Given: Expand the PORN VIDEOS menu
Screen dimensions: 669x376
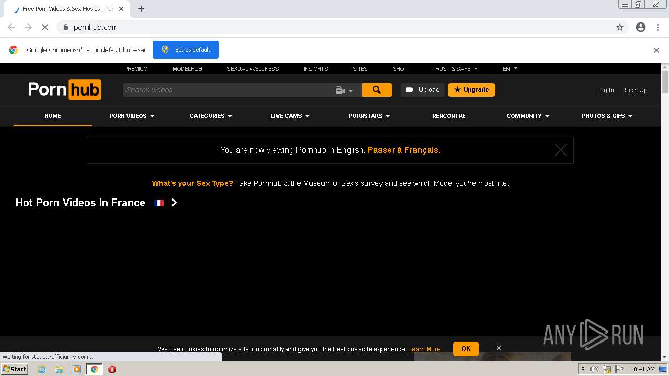Looking at the screenshot, I should 132,116.
